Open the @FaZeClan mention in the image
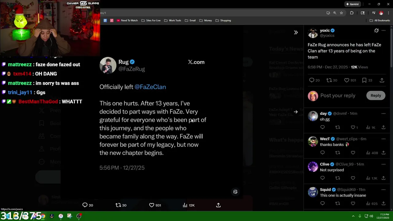This screenshot has height=221, width=393. [x=150, y=87]
